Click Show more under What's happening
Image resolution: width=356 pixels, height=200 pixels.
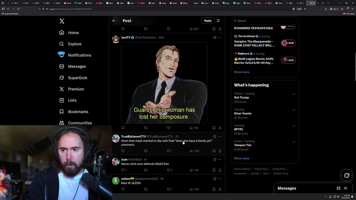pos(242,158)
